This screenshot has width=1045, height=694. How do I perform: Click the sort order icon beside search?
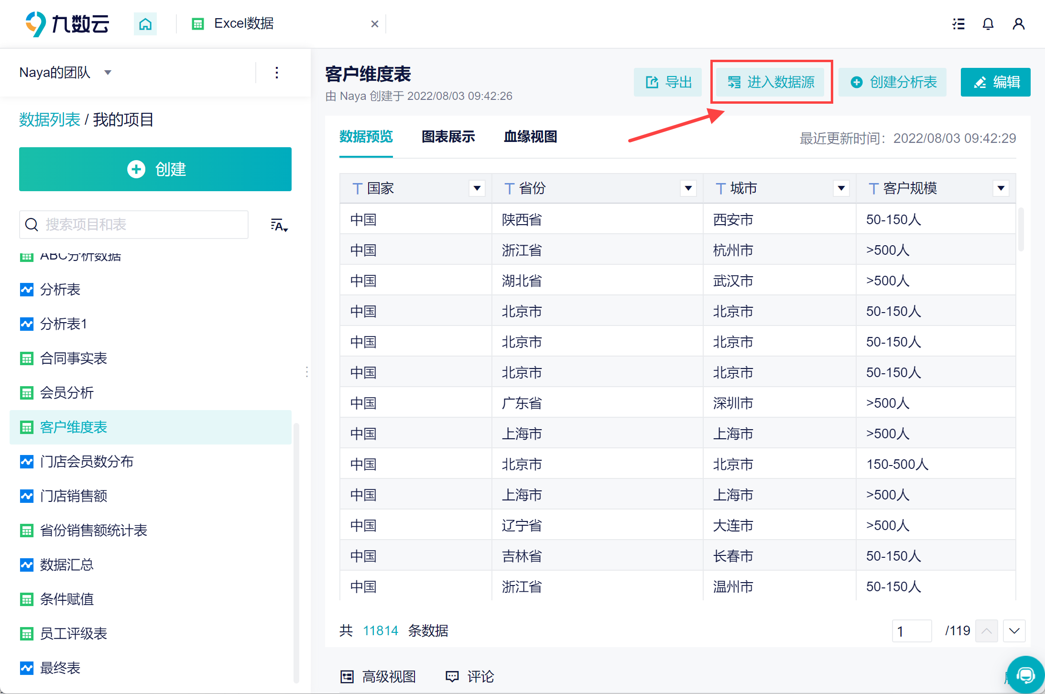click(279, 225)
